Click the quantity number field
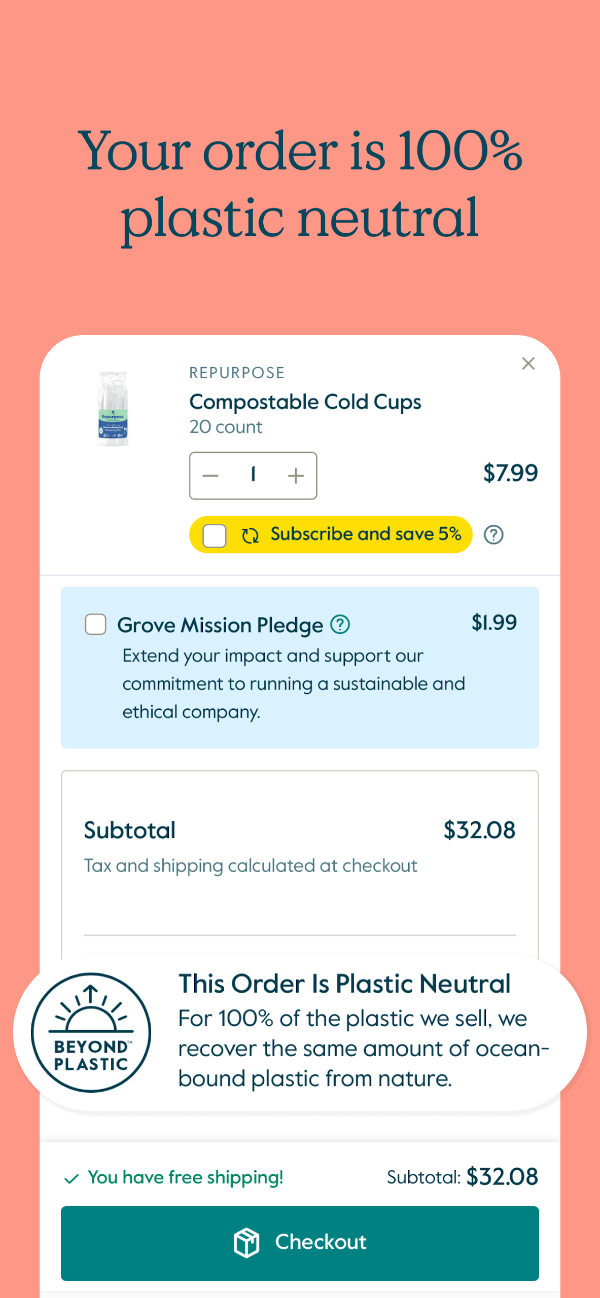The image size is (600, 1298). click(x=253, y=475)
